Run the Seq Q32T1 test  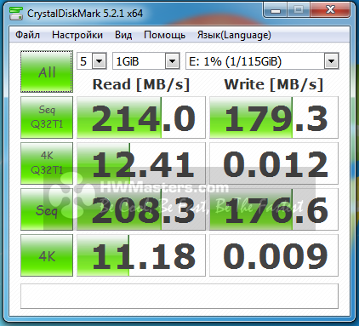tap(47, 117)
